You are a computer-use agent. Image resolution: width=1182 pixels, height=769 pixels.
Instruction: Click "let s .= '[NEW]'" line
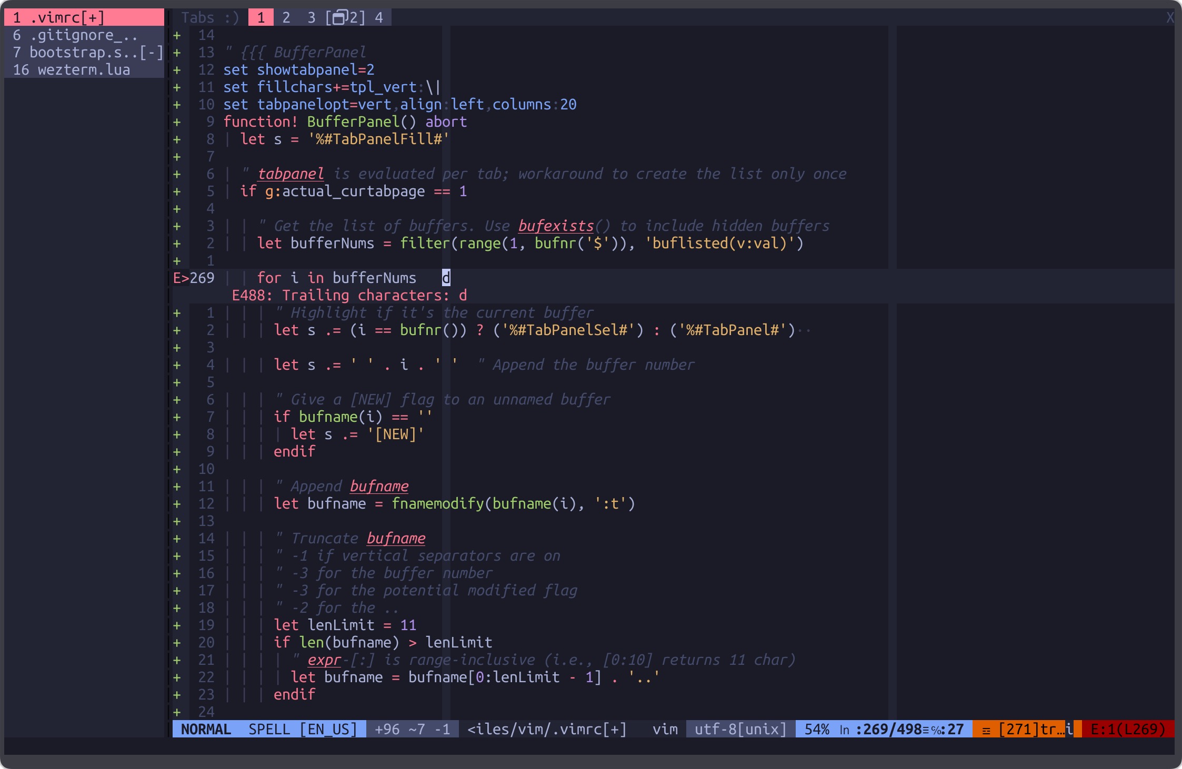click(x=358, y=434)
